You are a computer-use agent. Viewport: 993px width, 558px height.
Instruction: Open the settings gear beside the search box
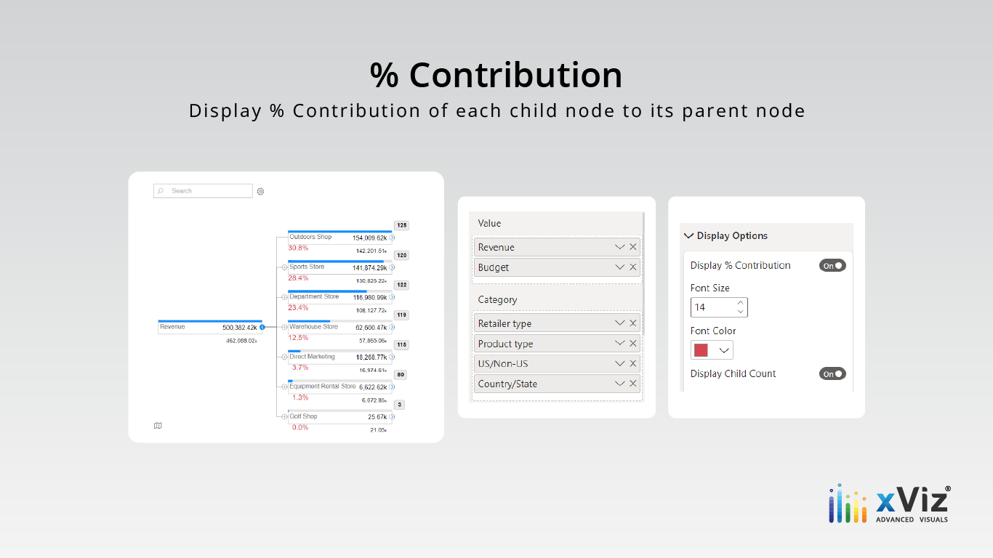(260, 192)
